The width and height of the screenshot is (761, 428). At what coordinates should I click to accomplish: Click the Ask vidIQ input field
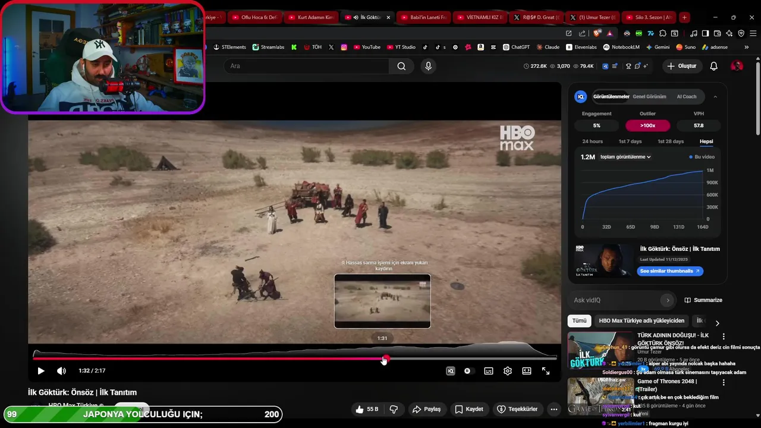(x=616, y=300)
